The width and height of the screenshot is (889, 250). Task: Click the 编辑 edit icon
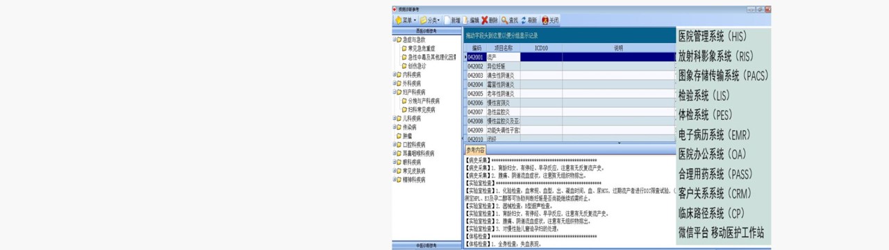(470, 20)
